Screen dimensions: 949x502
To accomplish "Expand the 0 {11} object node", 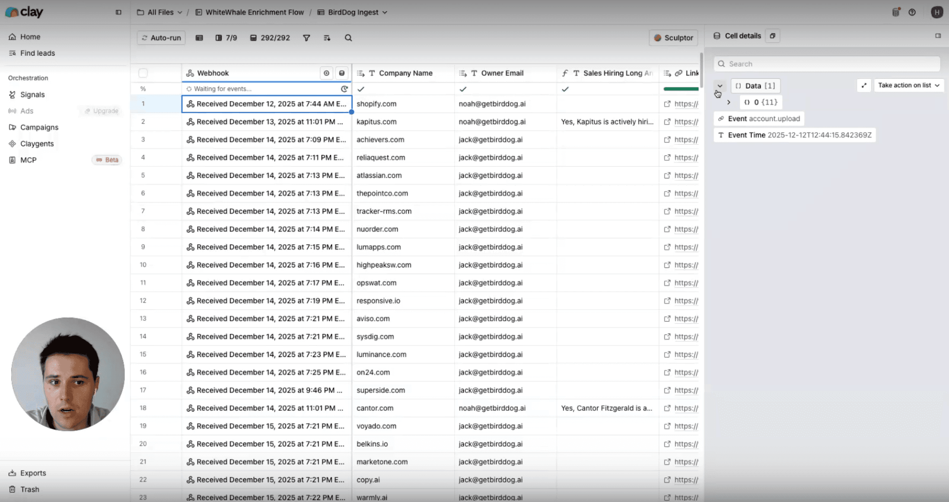I will click(x=729, y=102).
